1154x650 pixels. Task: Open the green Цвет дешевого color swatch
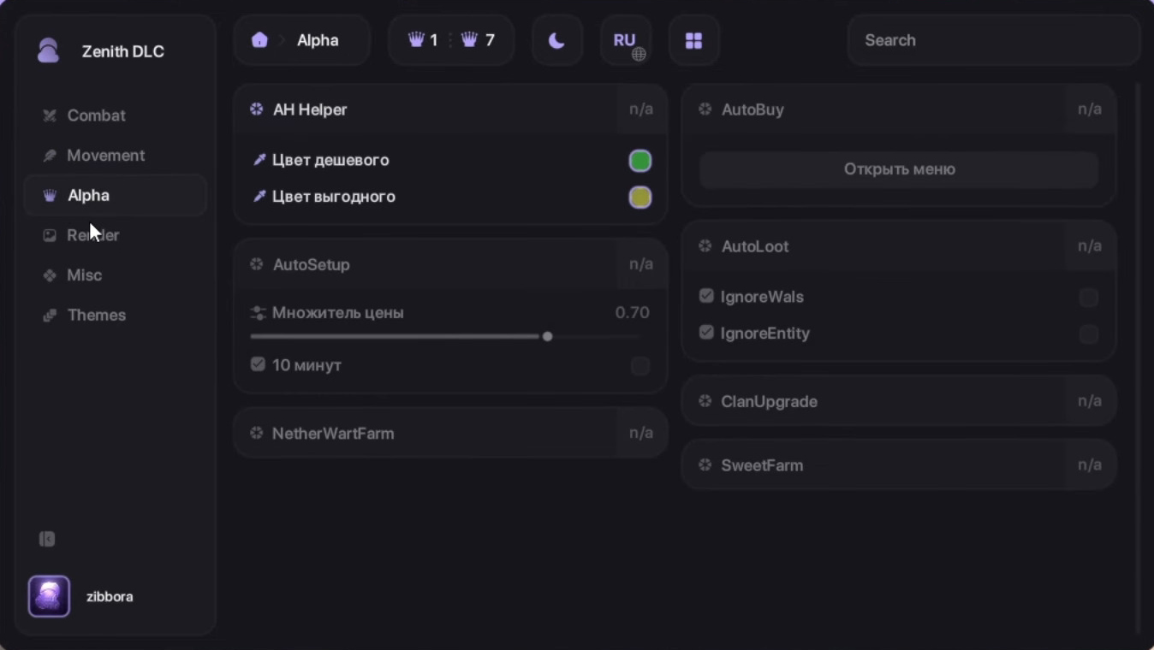(x=639, y=161)
